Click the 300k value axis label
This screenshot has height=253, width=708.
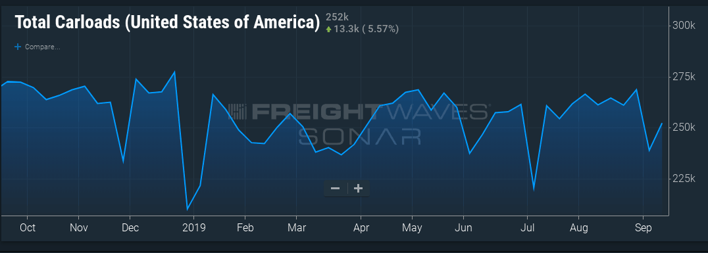[682, 26]
